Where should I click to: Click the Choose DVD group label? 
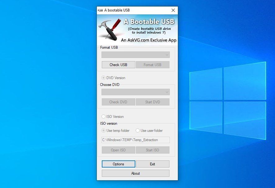[x=110, y=84]
